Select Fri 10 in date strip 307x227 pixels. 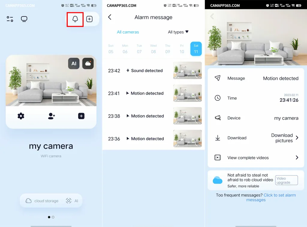pyautogui.click(x=182, y=49)
